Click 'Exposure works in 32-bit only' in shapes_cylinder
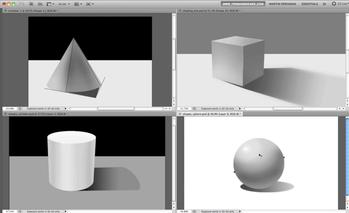Image resolution: width=349 pixels, height=213 pixels. pos(43,211)
